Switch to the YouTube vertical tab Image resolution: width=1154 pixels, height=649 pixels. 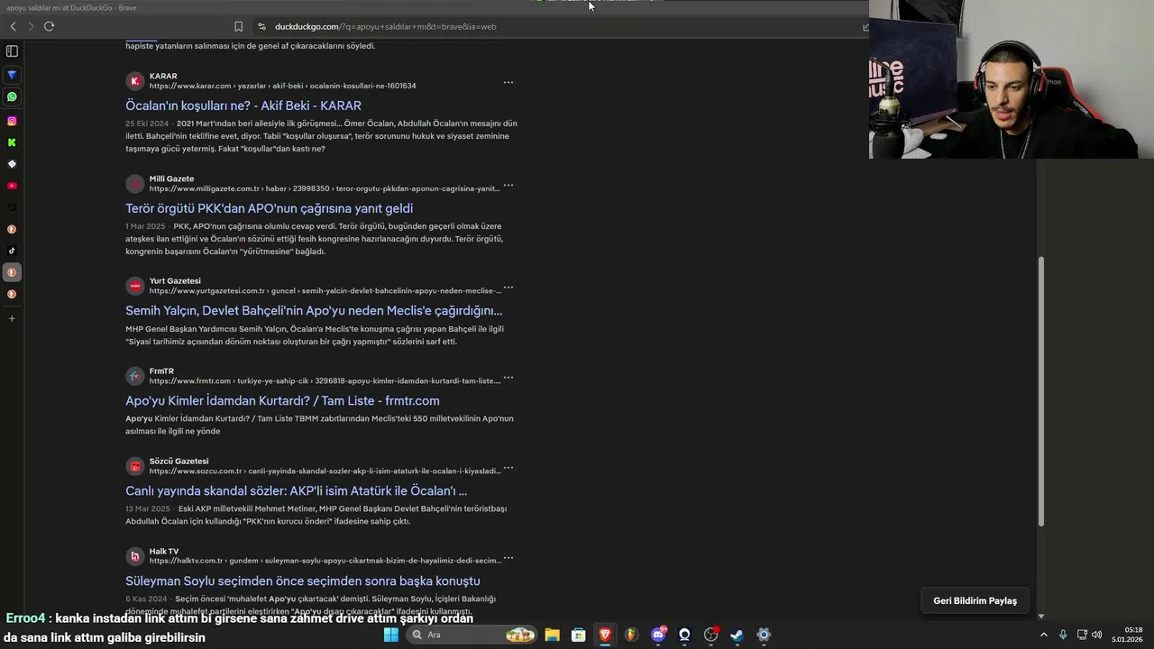pyautogui.click(x=12, y=186)
